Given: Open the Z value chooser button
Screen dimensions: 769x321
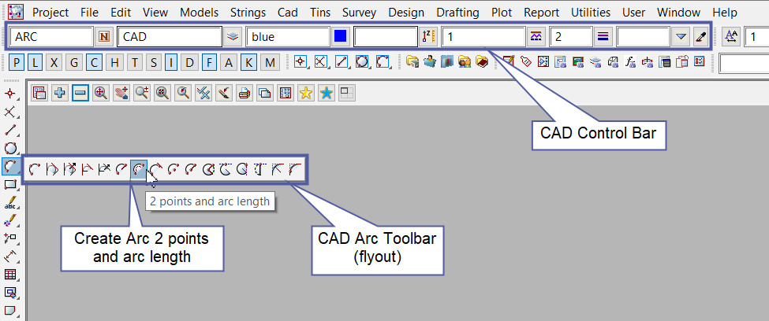Looking at the screenshot, I should [428, 37].
